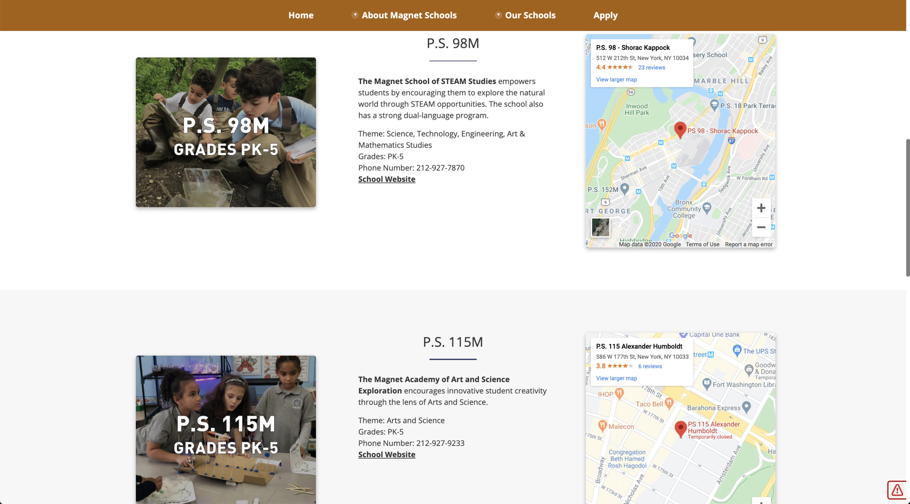Click the phone number 212-927-7870
The height and width of the screenshot is (504, 910).
tap(440, 168)
